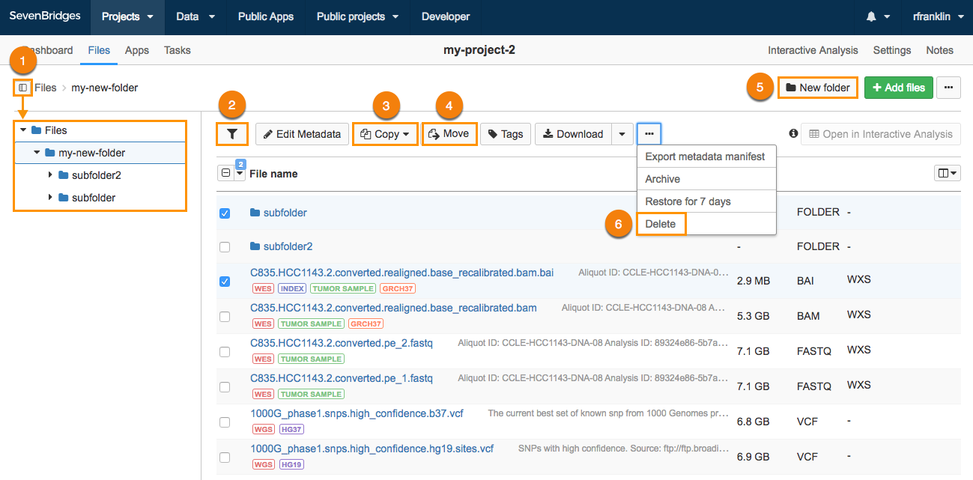Click the notifications bell icon
The height and width of the screenshot is (480, 973).
tap(871, 16)
